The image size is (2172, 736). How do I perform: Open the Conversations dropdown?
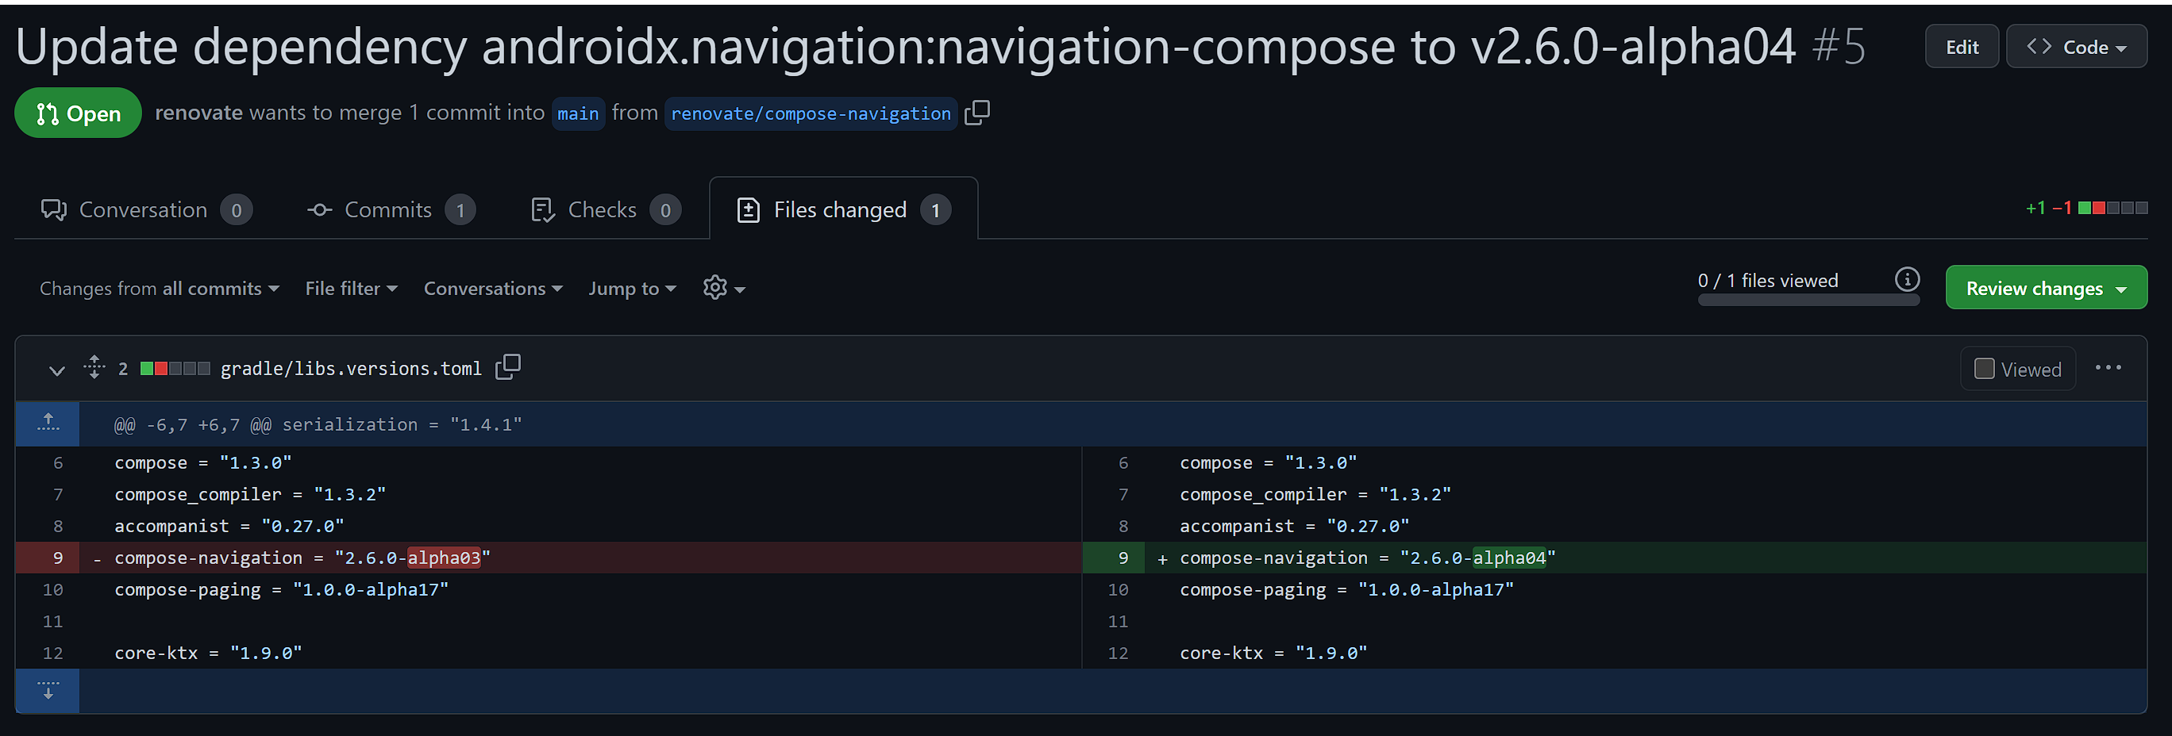pos(492,288)
